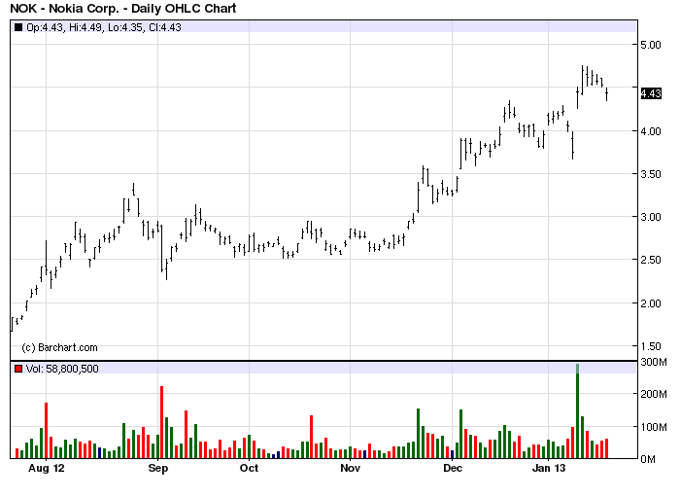Click the last OHLC price bar next to the 4.43 tag
The image size is (680, 498).
607,94
